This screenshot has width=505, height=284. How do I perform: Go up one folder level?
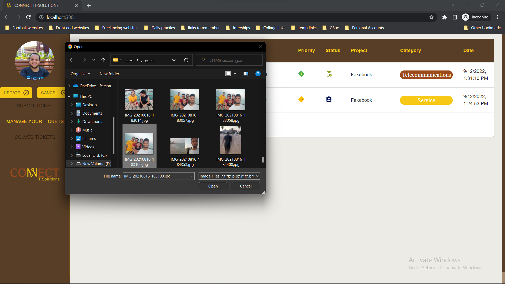[103, 60]
